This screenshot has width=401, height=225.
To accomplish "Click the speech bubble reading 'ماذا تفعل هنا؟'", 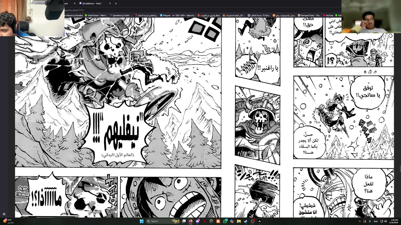I will click(x=368, y=184).
